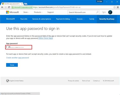The width and height of the screenshot is (120, 95).
Task: Bookmark this page with the star icon
Action: 114,7
